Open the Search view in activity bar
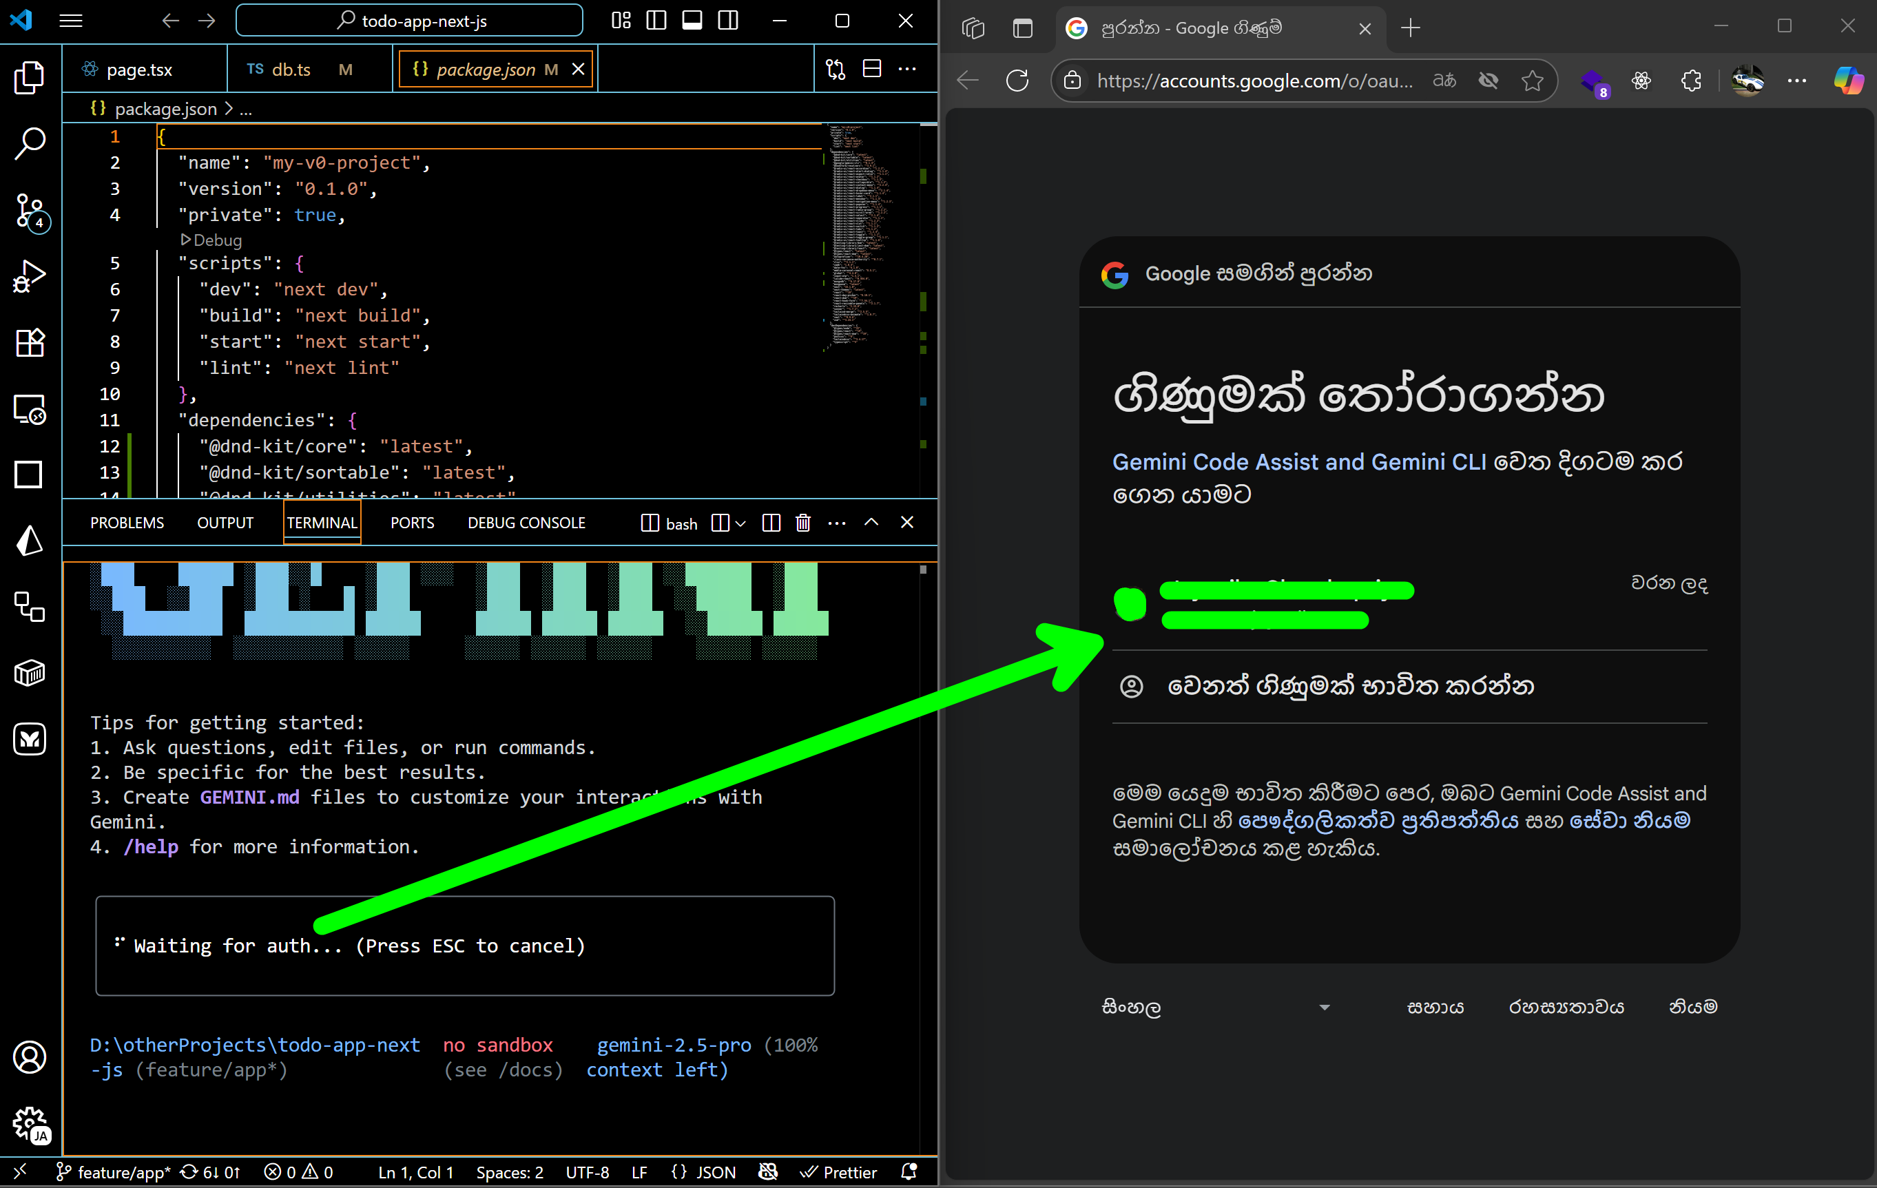Viewport: 1877px width, 1188px height. 30,143
